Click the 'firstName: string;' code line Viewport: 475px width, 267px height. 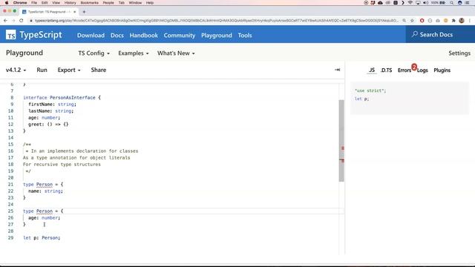coord(52,104)
